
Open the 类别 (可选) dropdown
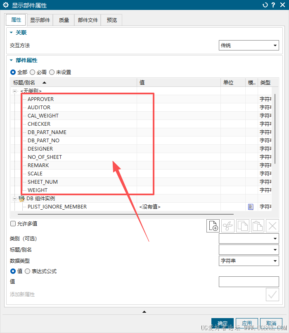click(249, 239)
